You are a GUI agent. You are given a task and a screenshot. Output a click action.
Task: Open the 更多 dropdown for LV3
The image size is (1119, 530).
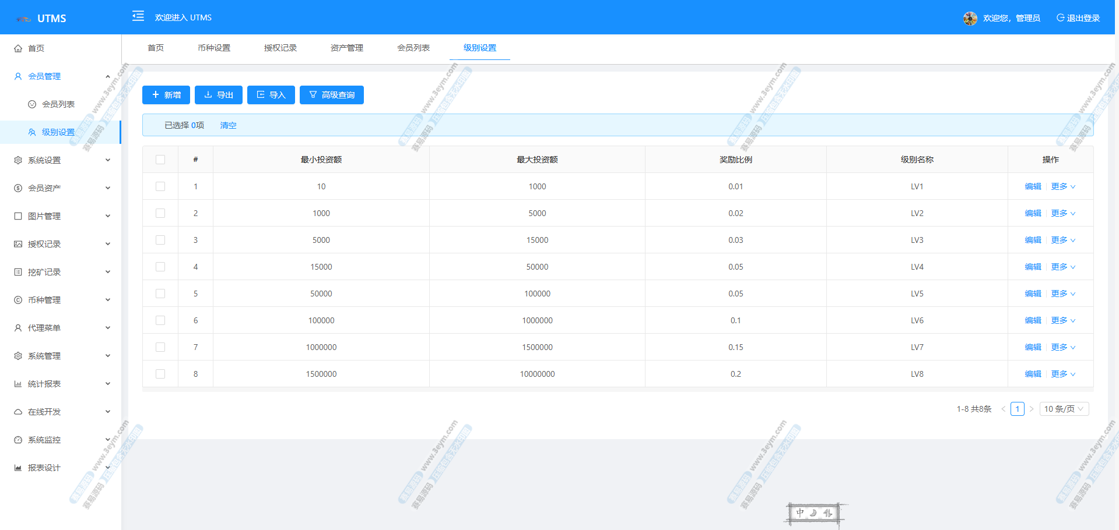coord(1063,240)
